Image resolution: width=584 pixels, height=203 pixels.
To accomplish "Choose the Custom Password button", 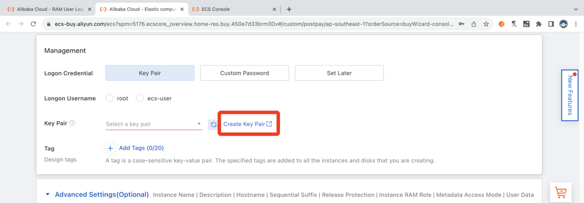I will tap(245, 73).
